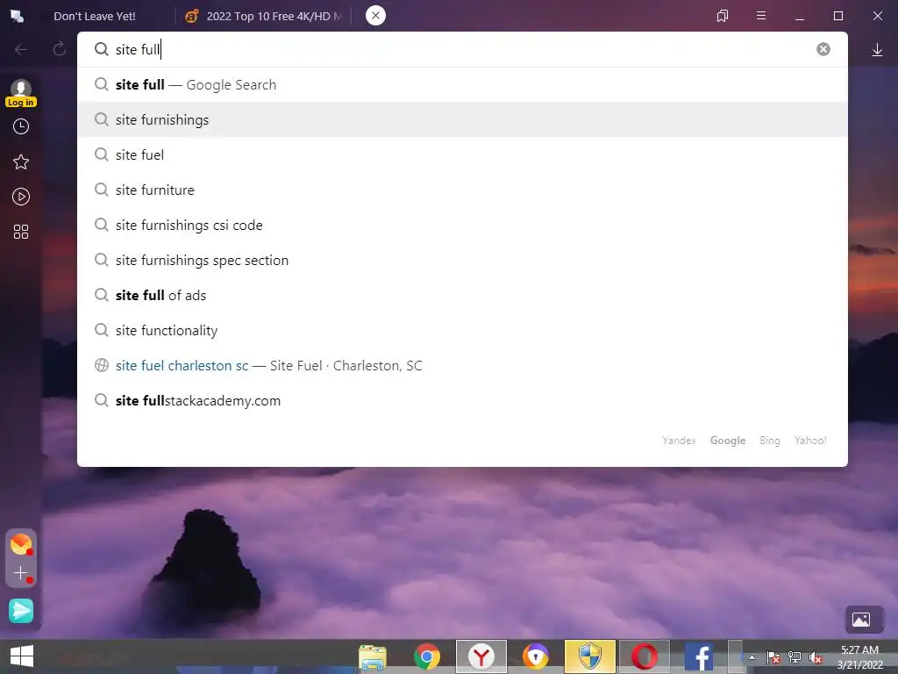The image size is (898, 674).
Task: Open "site fuel charleston sc" link suggestion
Action: [x=462, y=366]
